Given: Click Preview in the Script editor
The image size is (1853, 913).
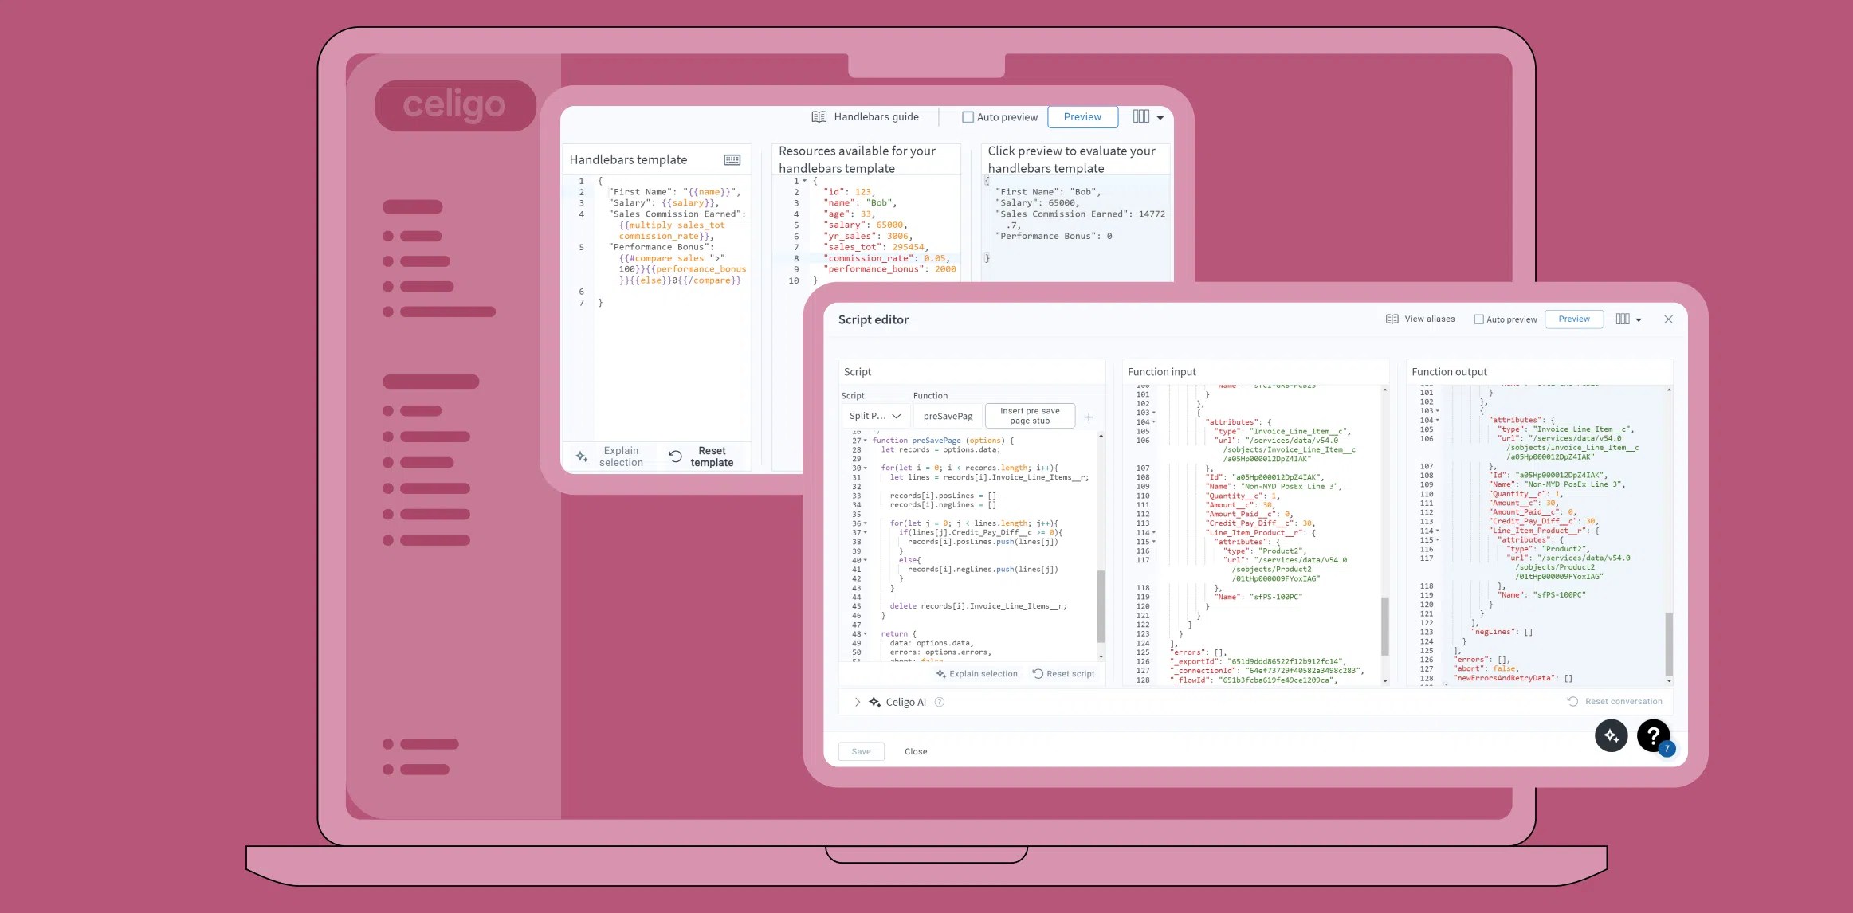Looking at the screenshot, I should coord(1573,319).
